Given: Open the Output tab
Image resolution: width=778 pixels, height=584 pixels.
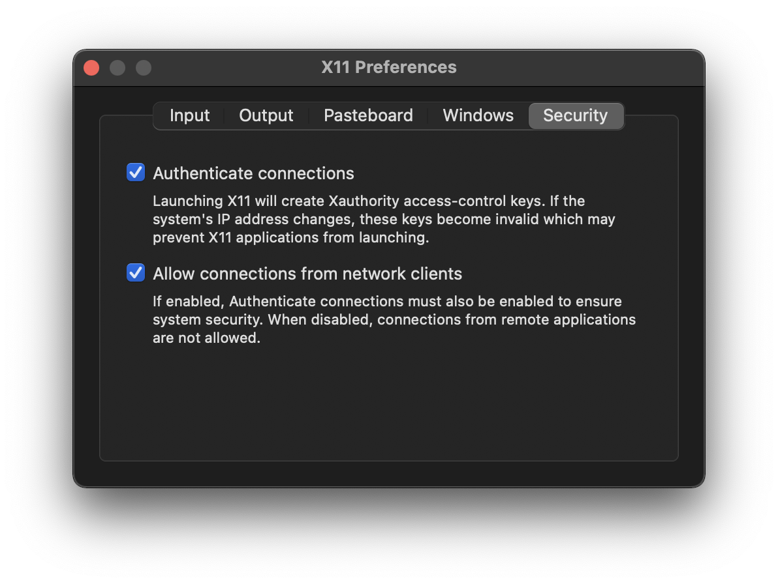Looking at the screenshot, I should pyautogui.click(x=266, y=115).
